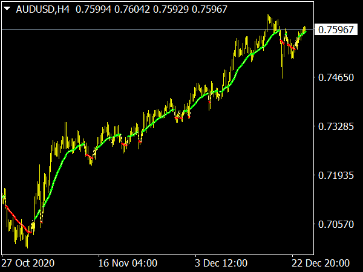Click the AUDUSD,H4 symbol label
This screenshot has height=272, width=363.
(43, 10)
